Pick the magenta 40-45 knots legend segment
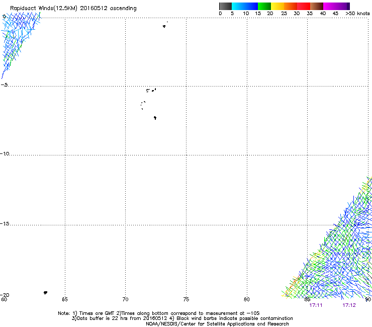This screenshot has height=327, width=372. pyautogui.click(x=330, y=6)
